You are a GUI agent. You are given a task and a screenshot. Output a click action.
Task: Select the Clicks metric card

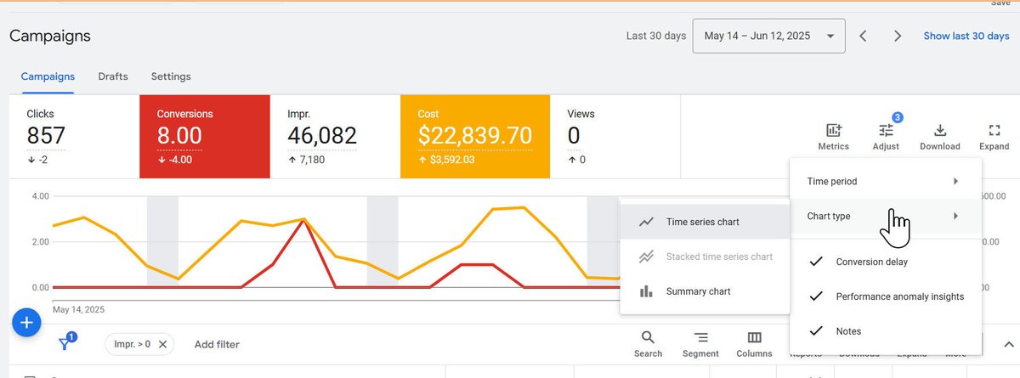(x=74, y=137)
